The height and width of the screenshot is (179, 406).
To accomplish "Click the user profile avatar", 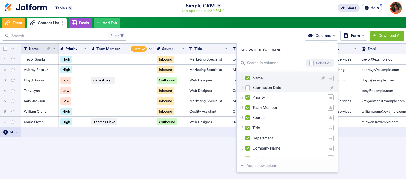I will pos(396,8).
